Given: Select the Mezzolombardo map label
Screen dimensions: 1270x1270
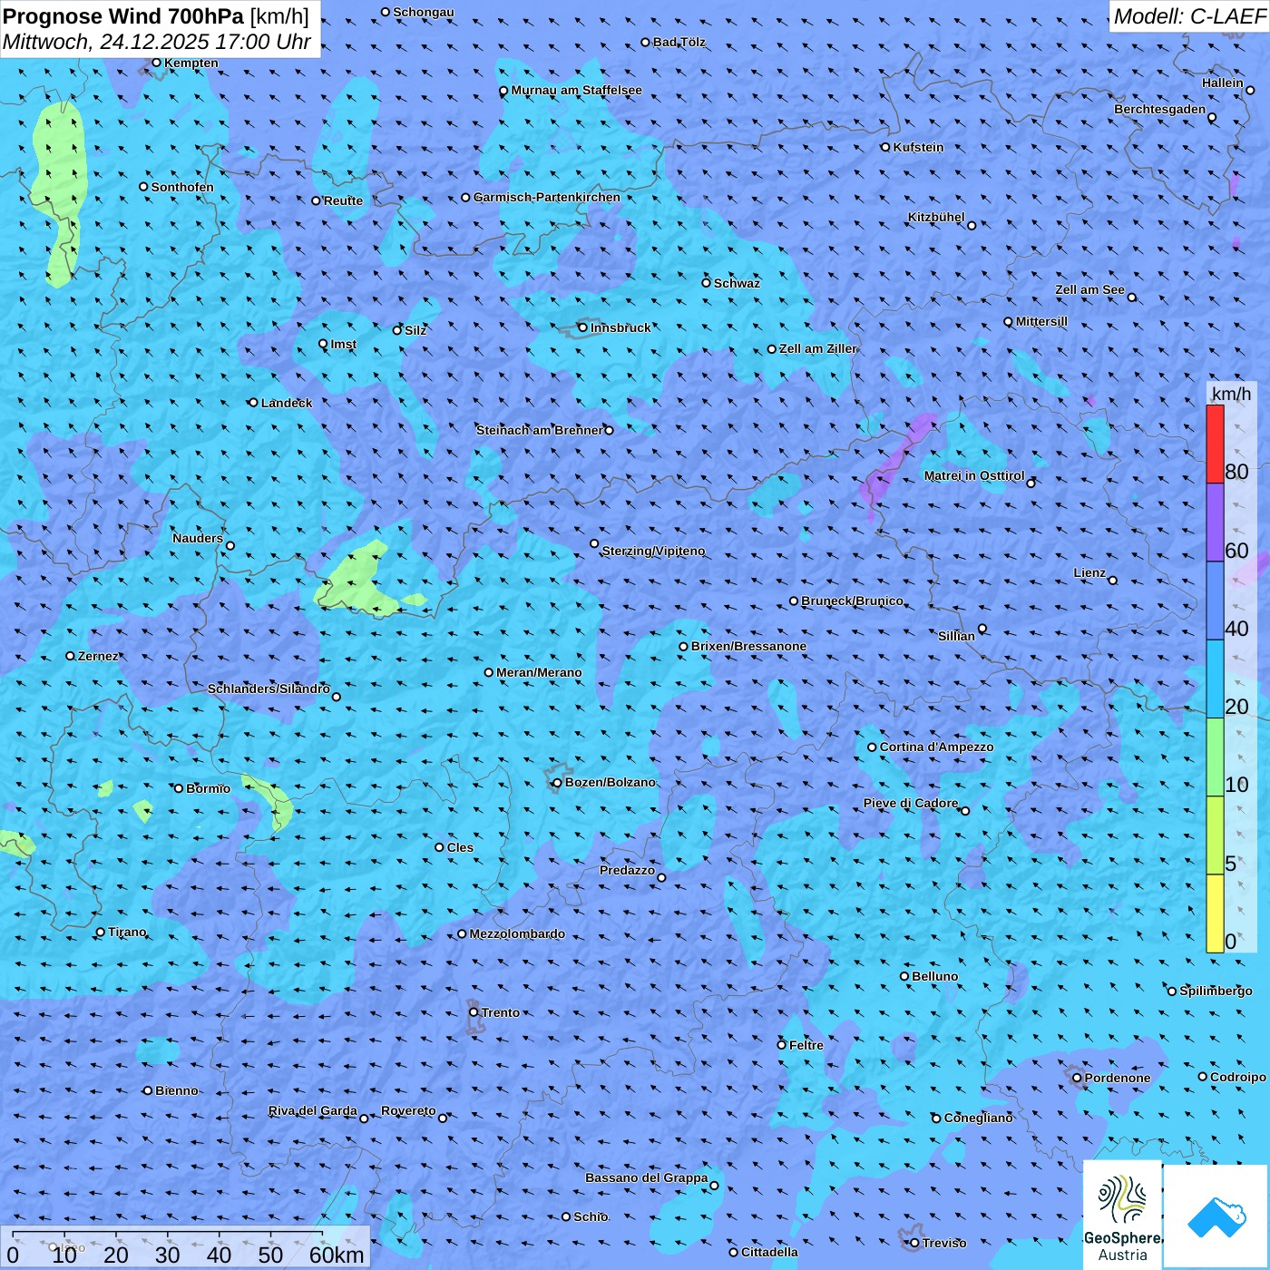Looking at the screenshot, I should pos(517,933).
